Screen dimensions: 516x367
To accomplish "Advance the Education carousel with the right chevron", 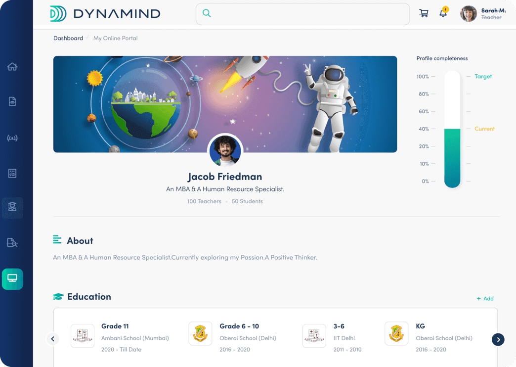I will [x=498, y=340].
